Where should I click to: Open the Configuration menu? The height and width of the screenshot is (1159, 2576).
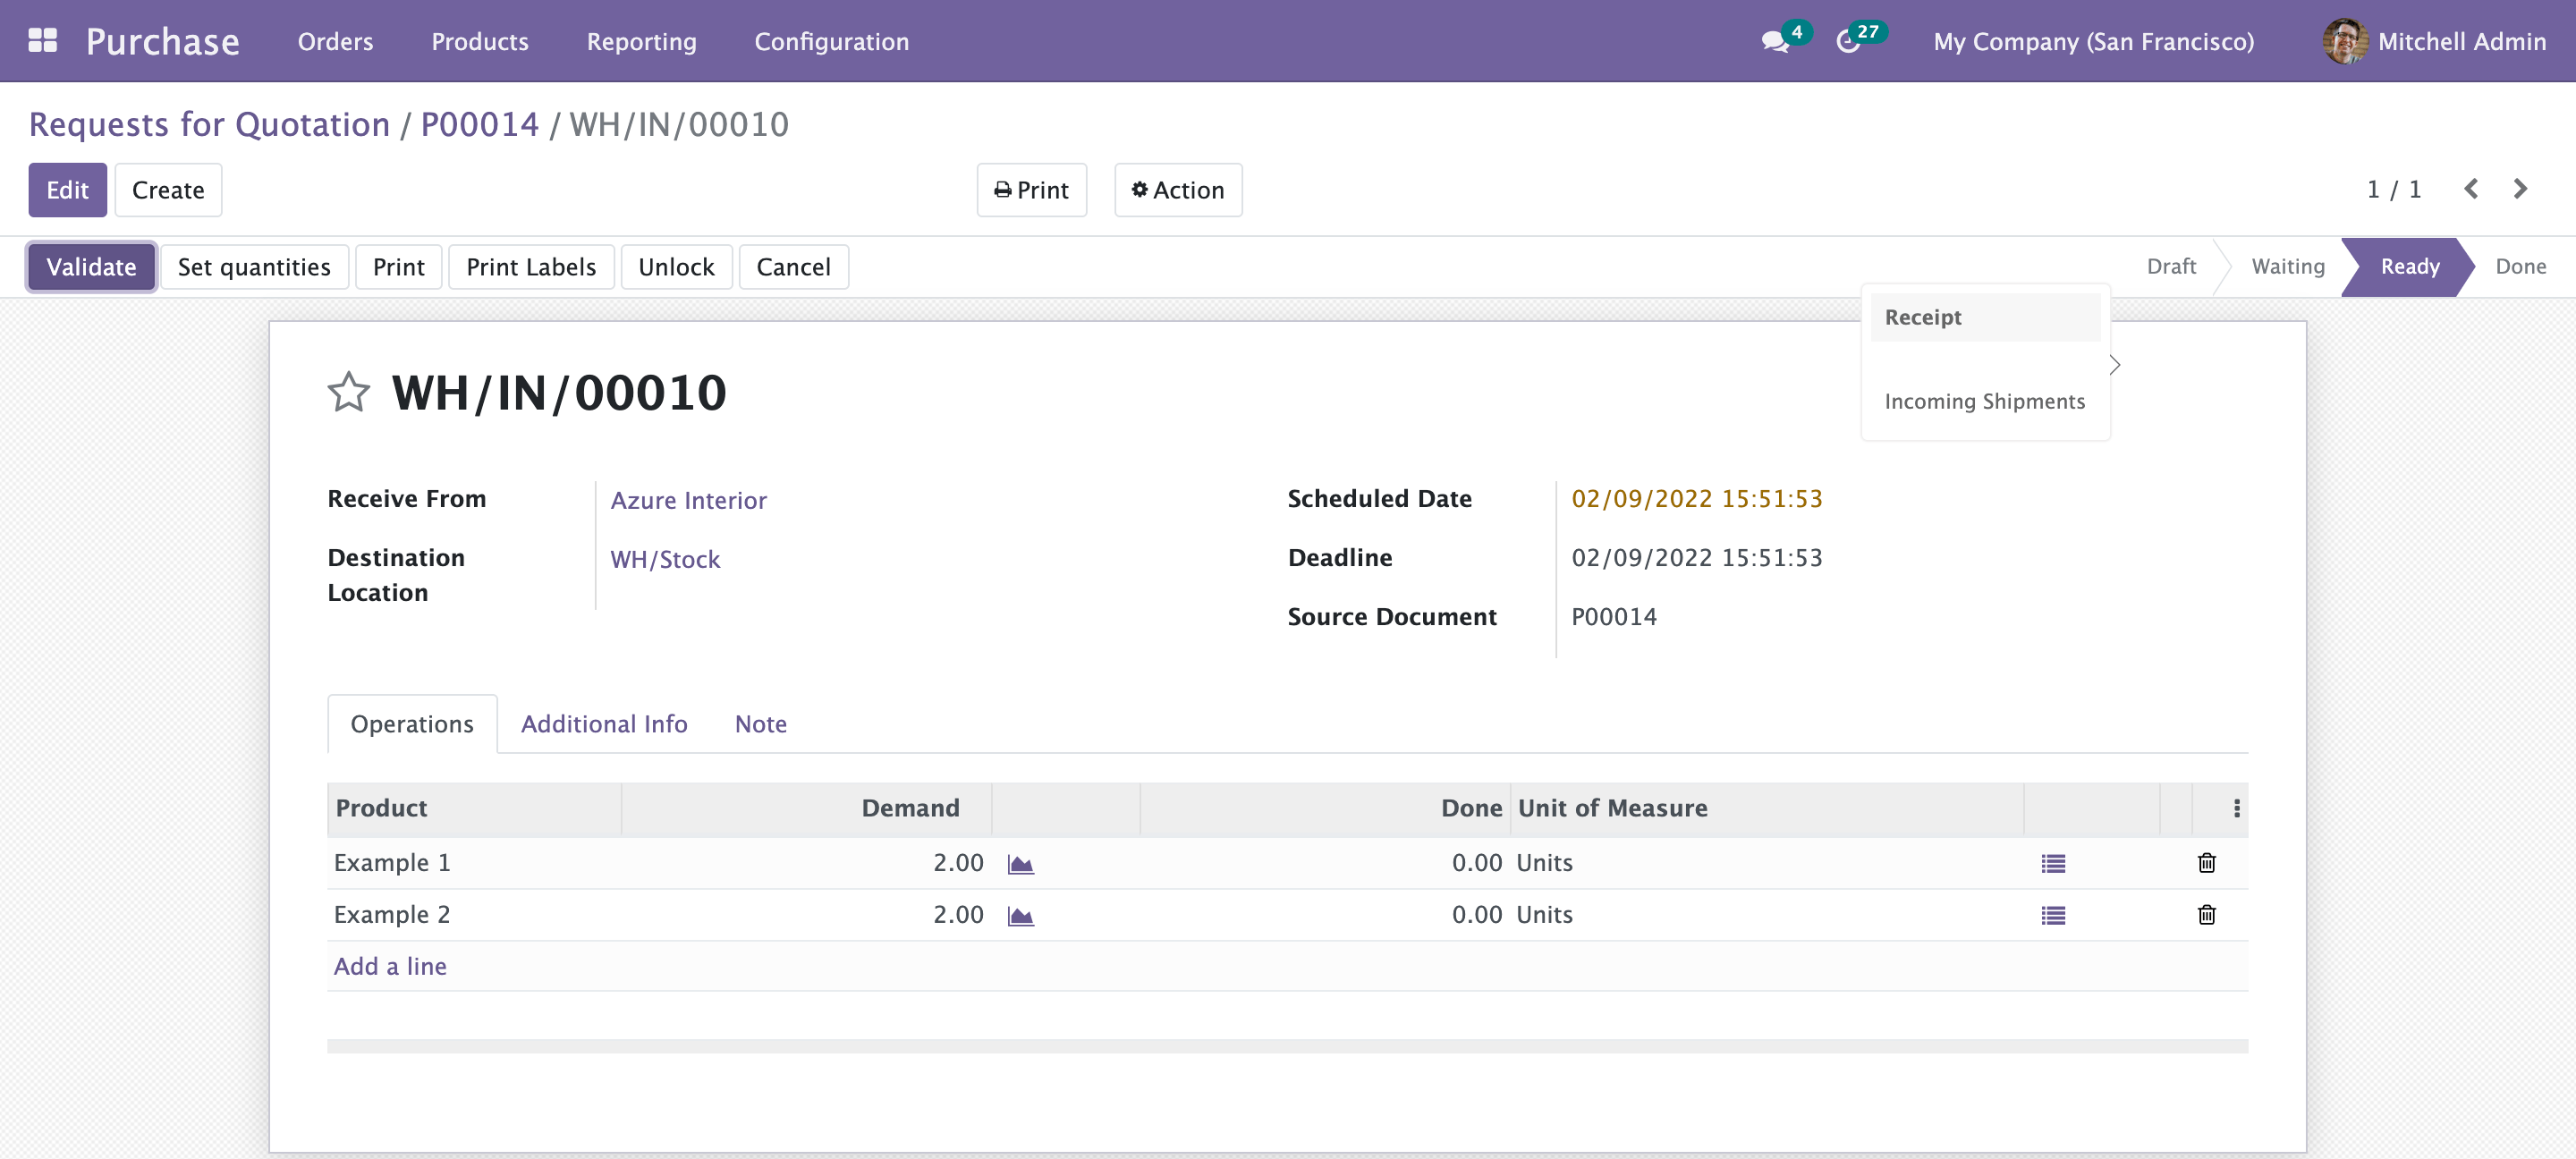point(831,42)
